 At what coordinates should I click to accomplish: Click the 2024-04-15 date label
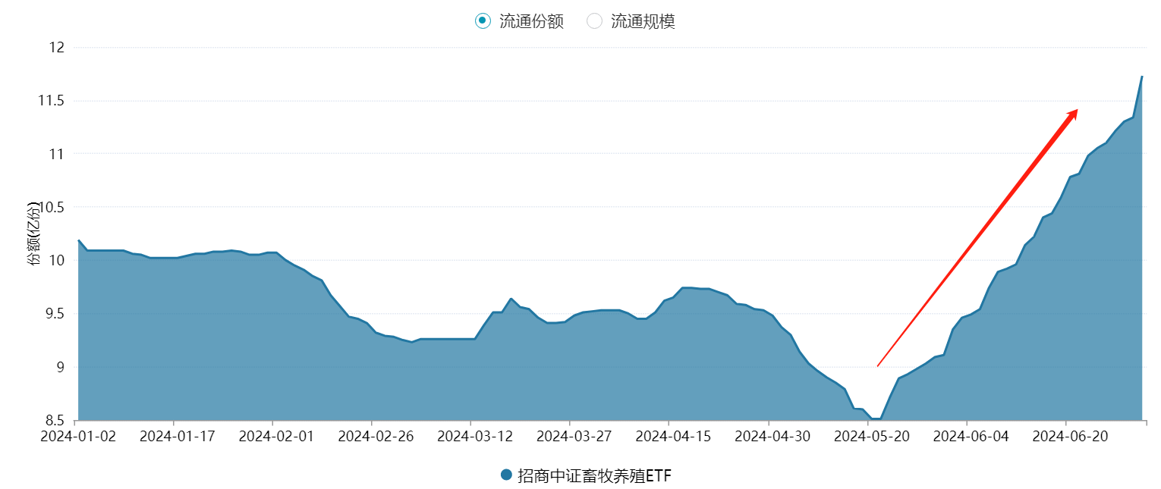tap(669, 436)
